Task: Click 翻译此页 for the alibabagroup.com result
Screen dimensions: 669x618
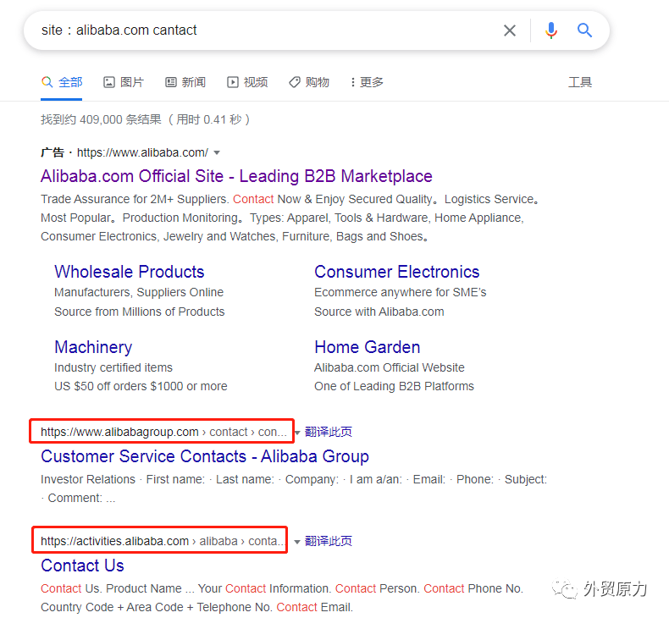Action: click(329, 432)
